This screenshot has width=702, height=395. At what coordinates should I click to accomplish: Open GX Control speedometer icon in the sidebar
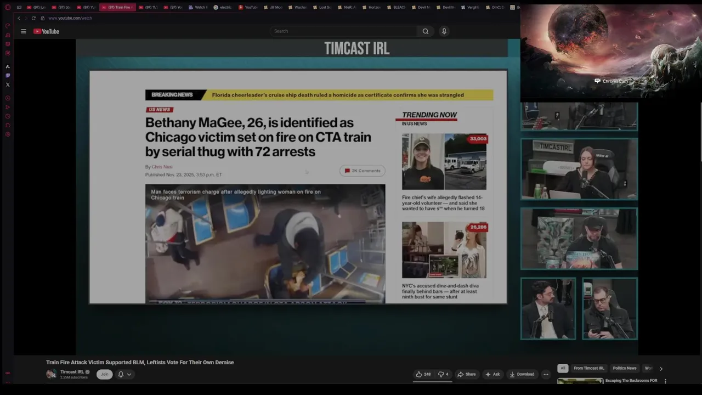[x=8, y=25]
